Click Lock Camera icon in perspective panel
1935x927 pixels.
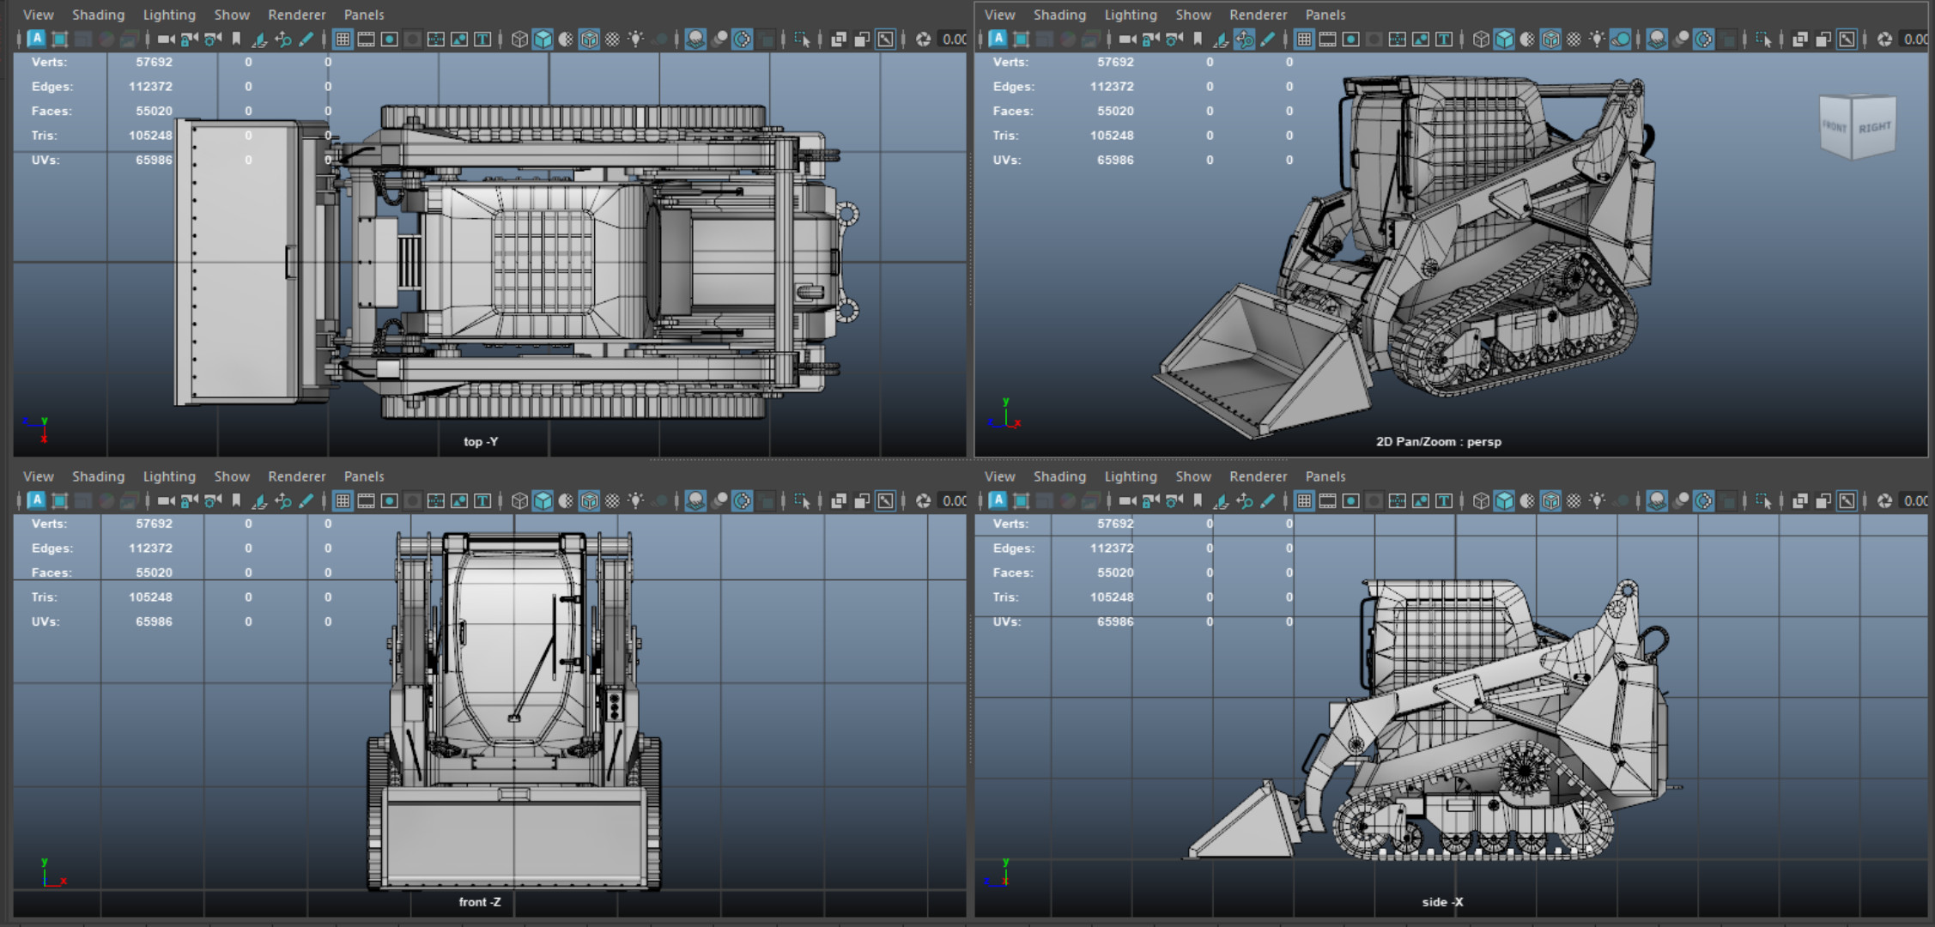(1151, 39)
